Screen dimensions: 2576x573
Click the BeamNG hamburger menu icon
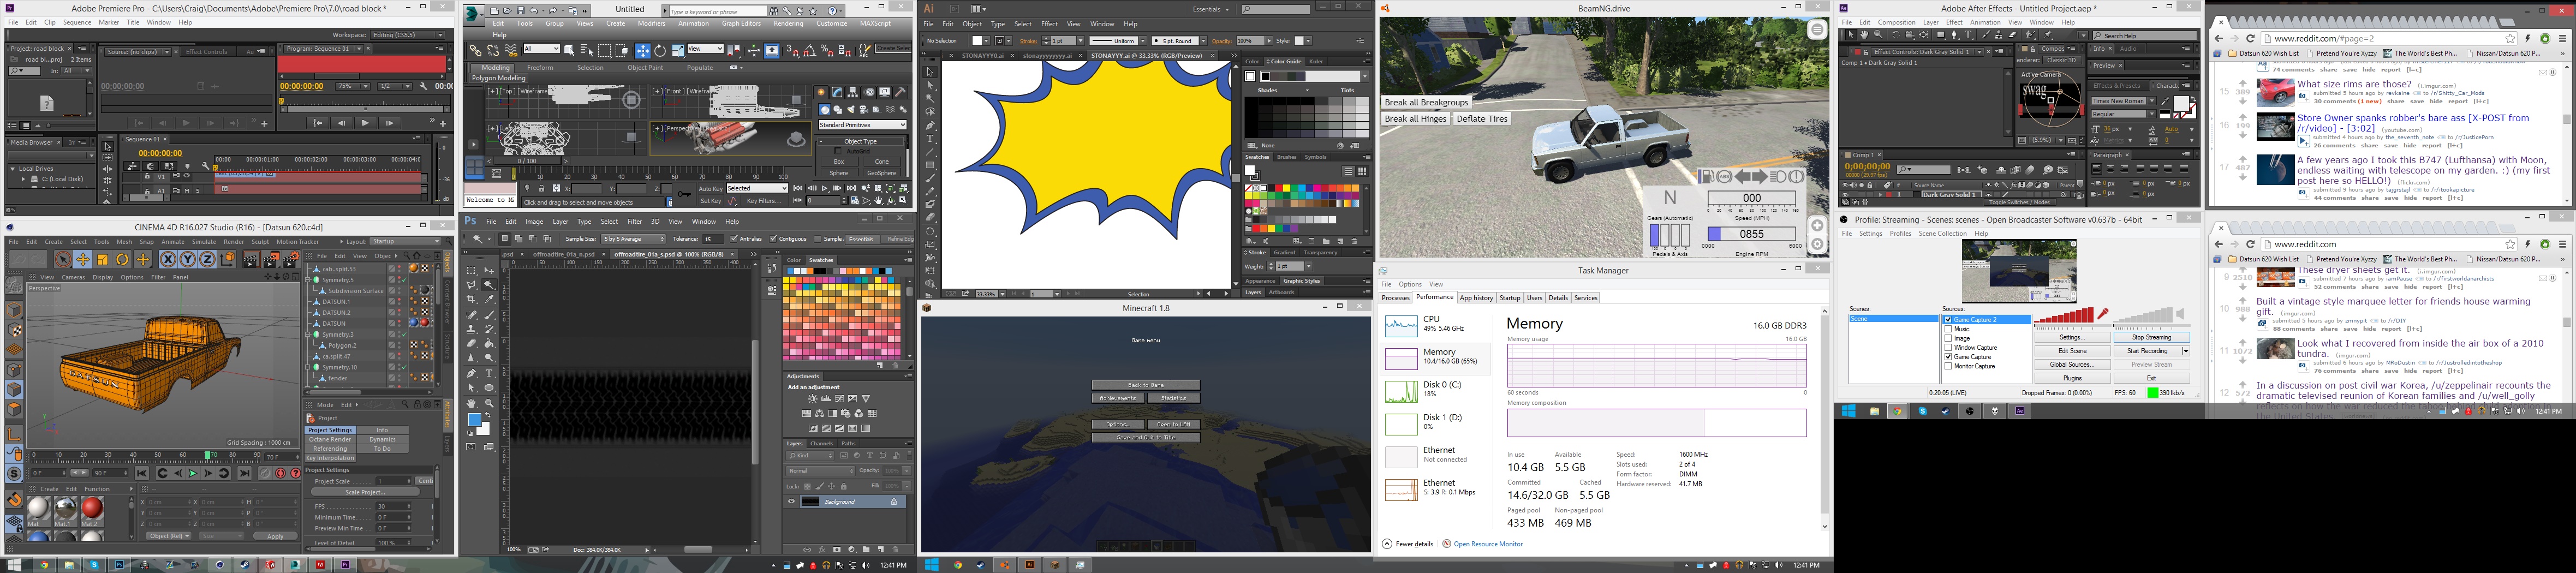pyautogui.click(x=1817, y=30)
